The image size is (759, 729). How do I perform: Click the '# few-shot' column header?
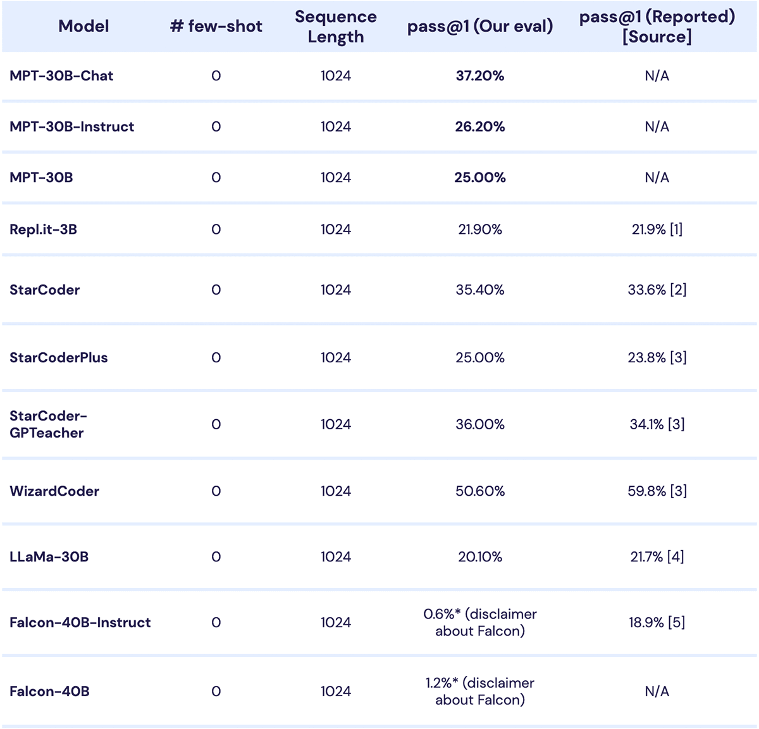(x=216, y=26)
